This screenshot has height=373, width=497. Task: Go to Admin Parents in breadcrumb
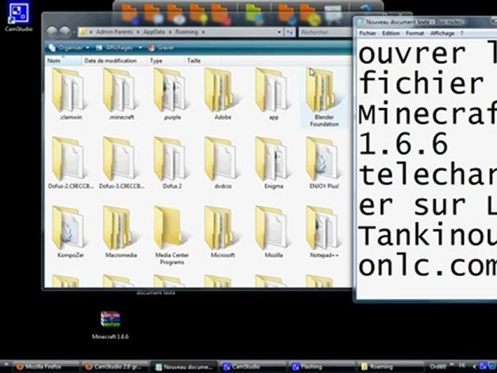point(114,32)
